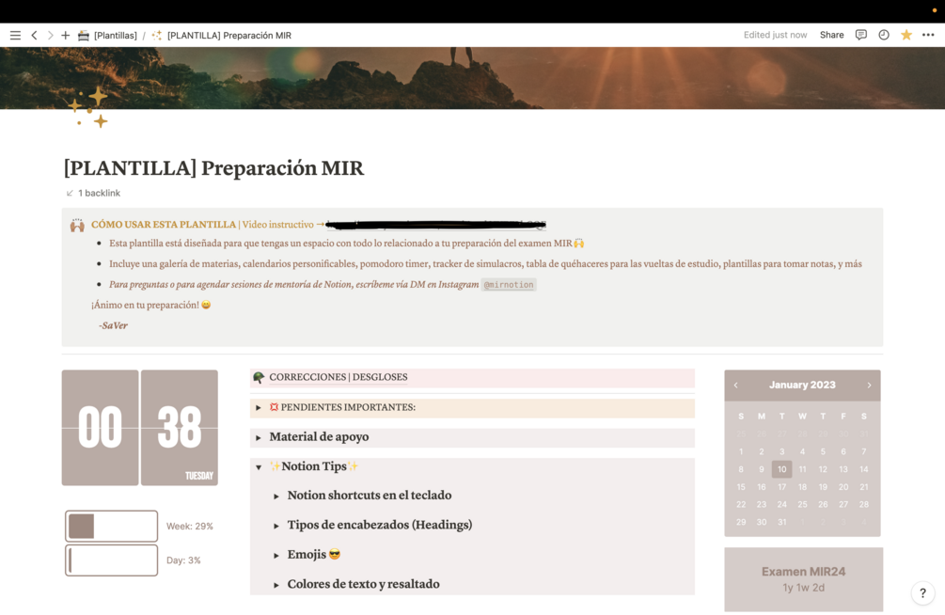The height and width of the screenshot is (615, 945).
Task: Select day 25 in the calendar
Action: point(802,505)
